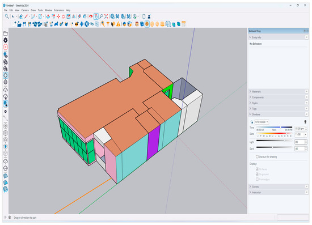
Task: Open the File menu
Action: point(6,10)
